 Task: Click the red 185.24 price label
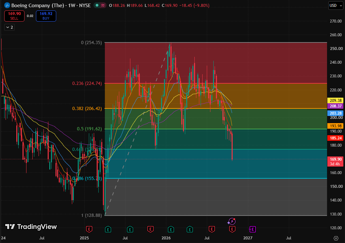click(x=336, y=138)
